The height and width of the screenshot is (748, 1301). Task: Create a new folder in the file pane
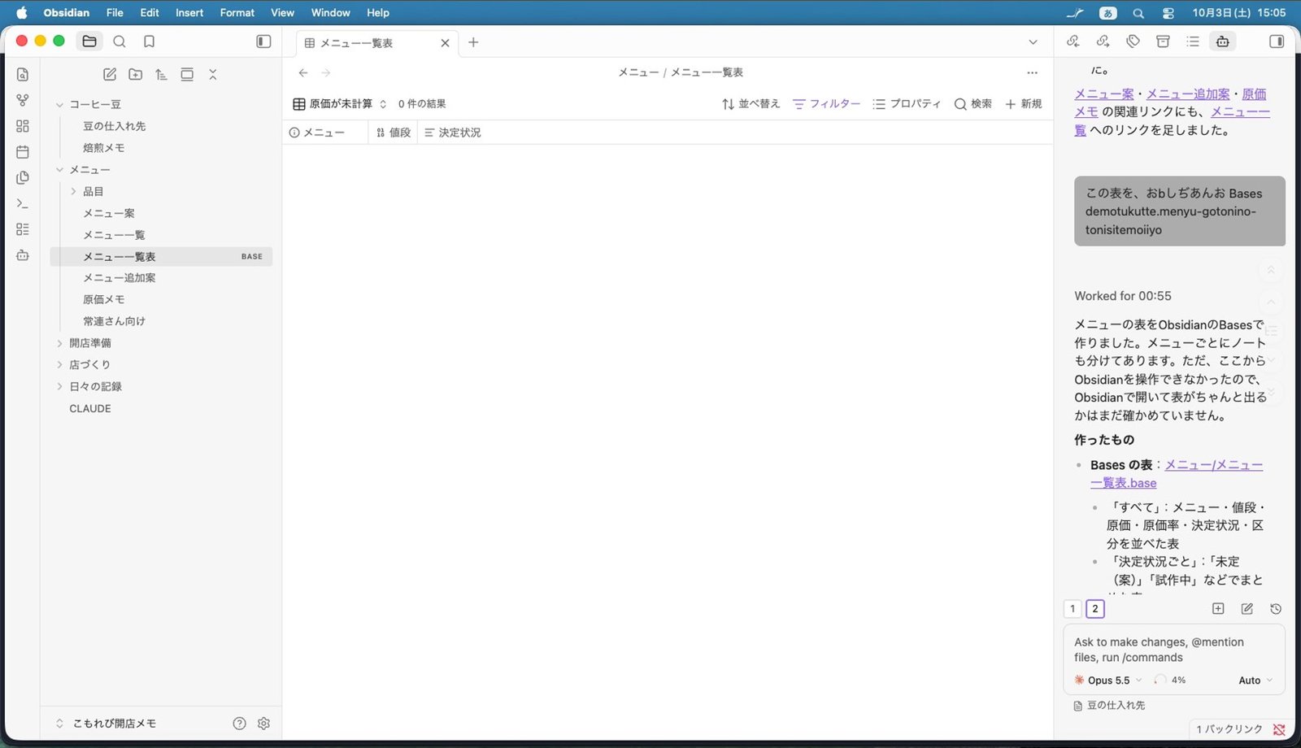pyautogui.click(x=136, y=74)
